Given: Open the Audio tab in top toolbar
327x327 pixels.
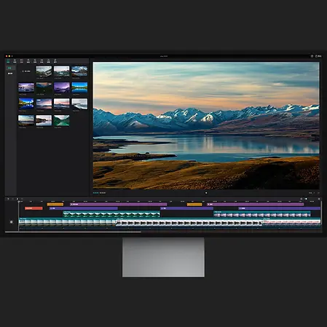Looking at the screenshot, I should [x=15, y=60].
